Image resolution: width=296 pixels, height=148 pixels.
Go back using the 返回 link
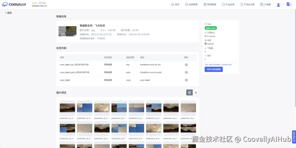[x=8, y=13]
